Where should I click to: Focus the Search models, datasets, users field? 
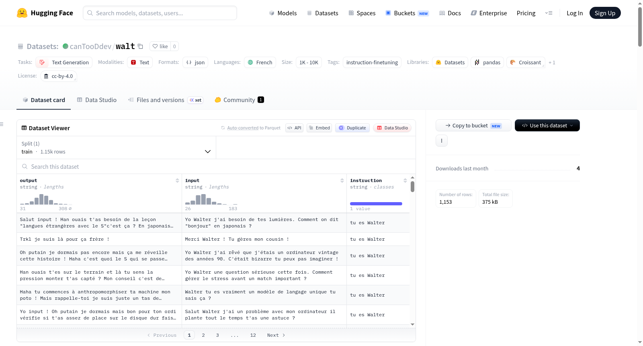[x=160, y=13]
